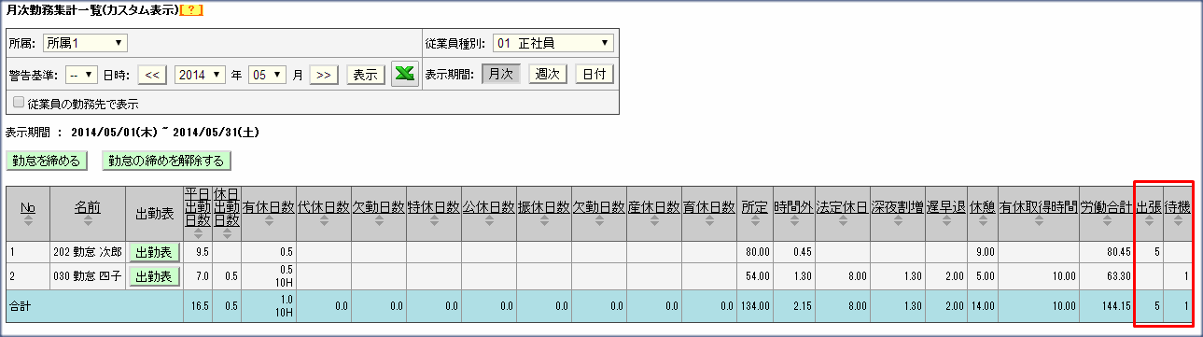This screenshot has height=337, width=1203.
Task: Click sort arrows under 深夜割増 header
Action: tap(897, 221)
